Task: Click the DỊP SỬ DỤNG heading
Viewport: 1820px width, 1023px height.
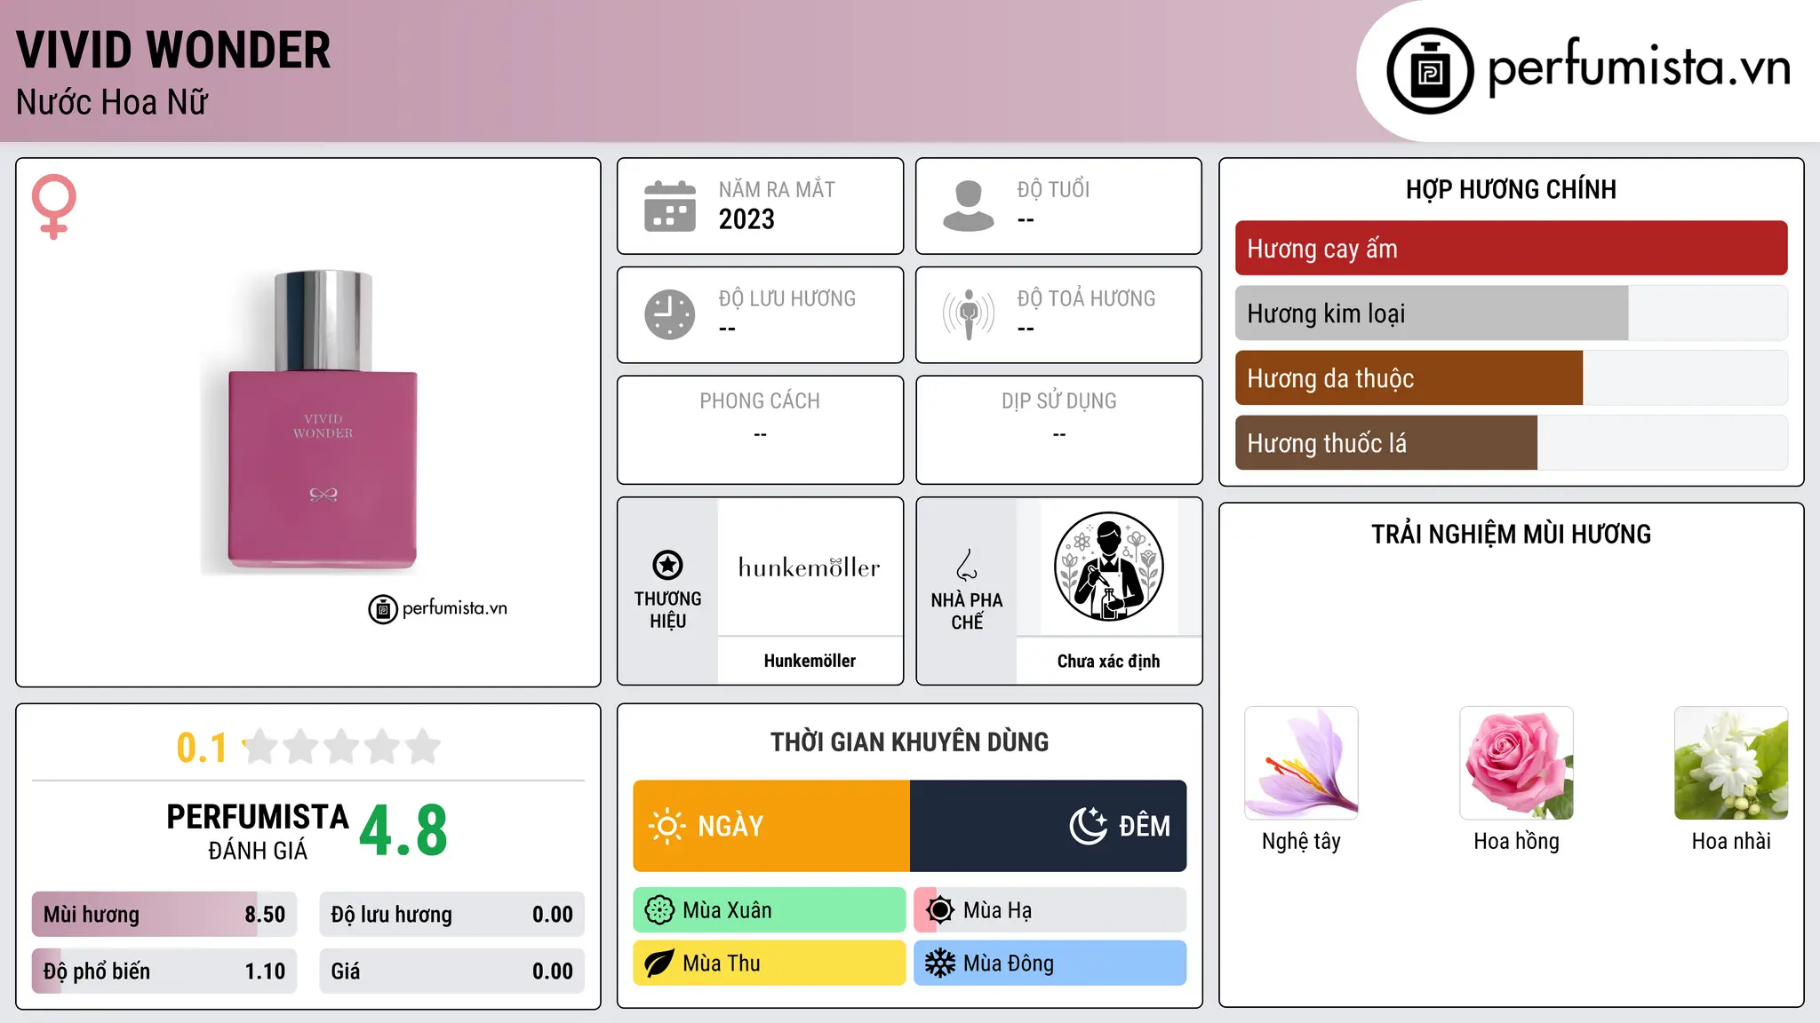Action: click(x=1059, y=401)
